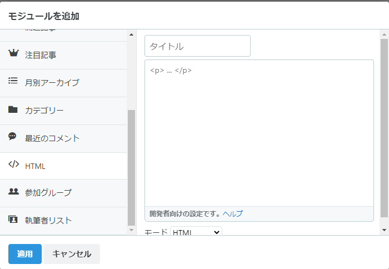389x269 pixels.
Task: Click the 開発者向けの設定です。 note text
Action: [184, 213]
